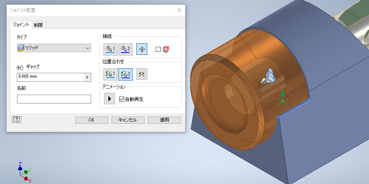Click the XYZ axis triad indicator
Viewport: 369px width, 184px height.
25,172
